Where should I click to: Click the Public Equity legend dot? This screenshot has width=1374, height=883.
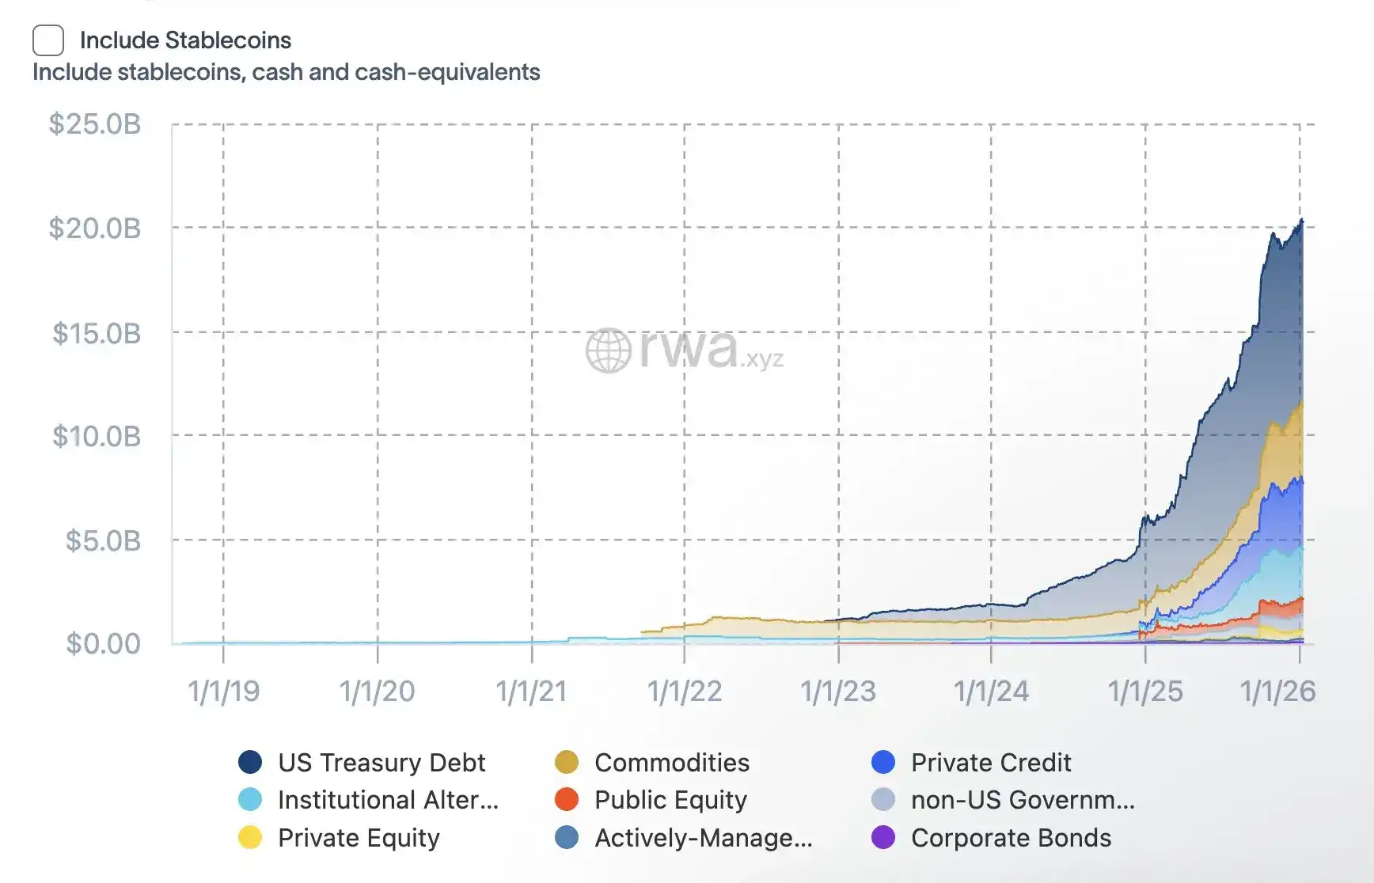(567, 799)
